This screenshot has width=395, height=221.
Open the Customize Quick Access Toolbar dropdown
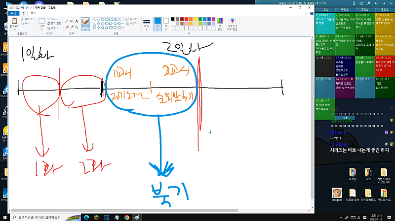[x=31, y=8]
